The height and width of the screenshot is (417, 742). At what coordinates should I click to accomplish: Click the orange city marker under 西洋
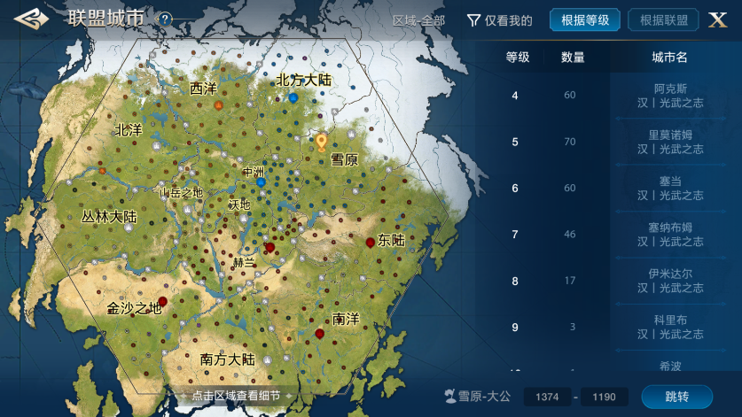218,105
